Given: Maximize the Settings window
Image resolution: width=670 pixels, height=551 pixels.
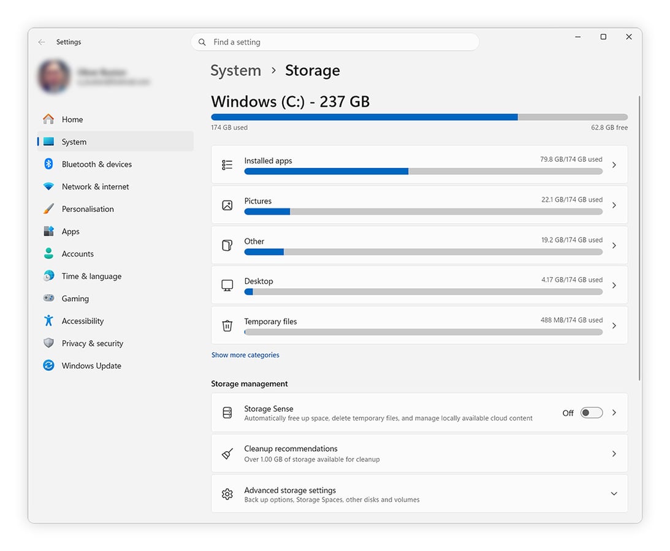Looking at the screenshot, I should coord(603,37).
